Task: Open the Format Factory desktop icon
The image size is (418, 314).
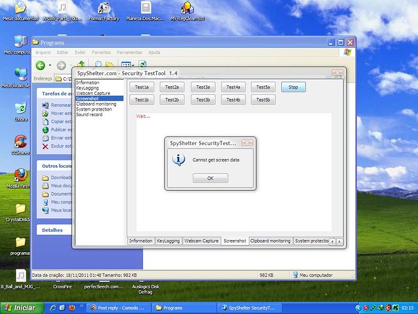Action: (104, 12)
